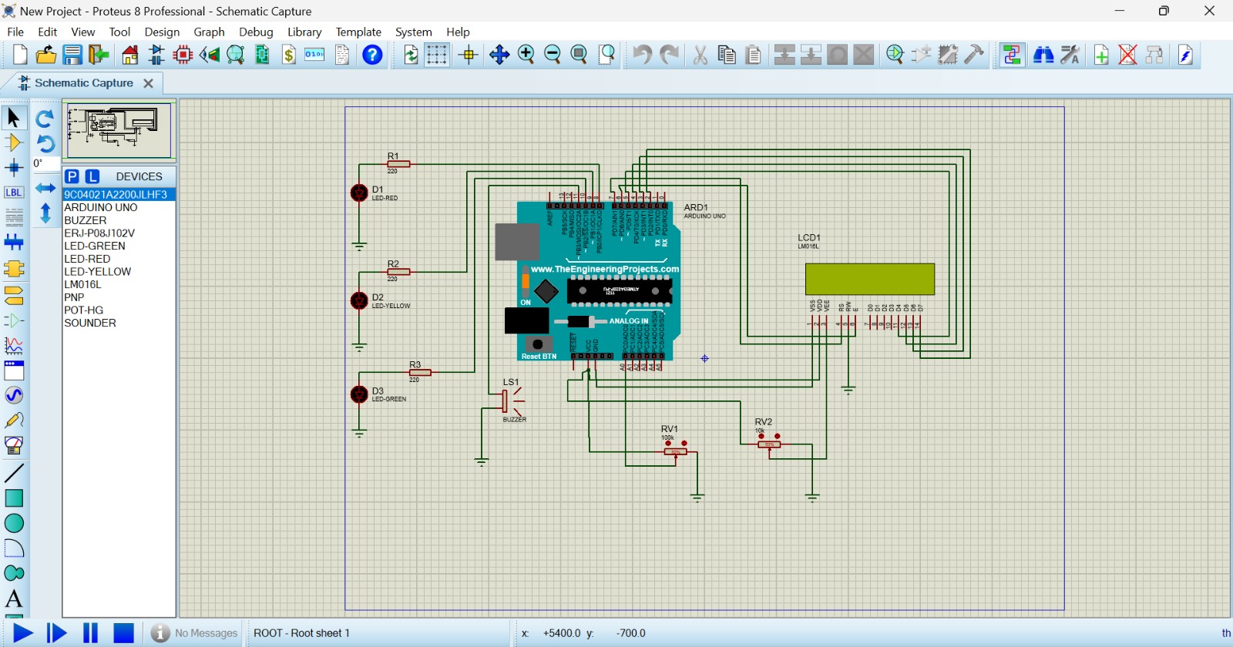
Task: Click the Search and Tag binoculars icon
Action: click(x=1043, y=55)
